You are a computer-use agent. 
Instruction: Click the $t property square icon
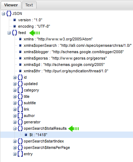26,135
